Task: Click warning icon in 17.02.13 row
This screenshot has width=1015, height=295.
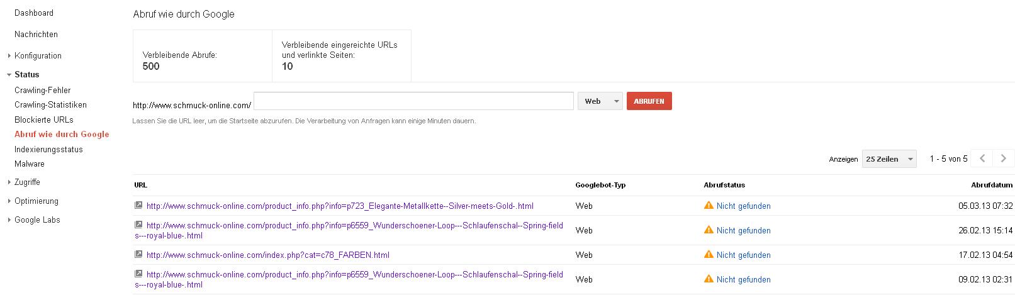Action: pyautogui.click(x=709, y=254)
